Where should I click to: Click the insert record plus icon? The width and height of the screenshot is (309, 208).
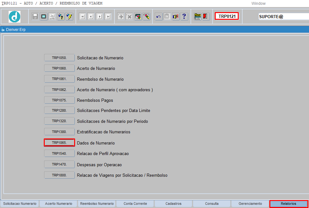point(121,17)
